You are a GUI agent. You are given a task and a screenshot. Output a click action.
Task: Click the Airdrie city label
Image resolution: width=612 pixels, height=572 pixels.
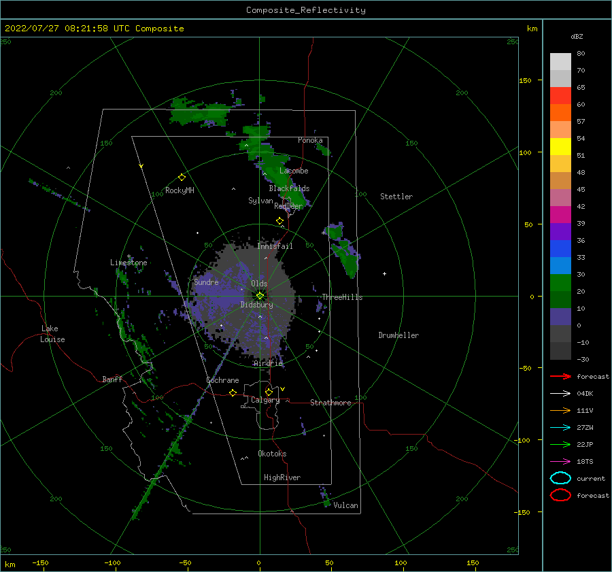coord(268,363)
